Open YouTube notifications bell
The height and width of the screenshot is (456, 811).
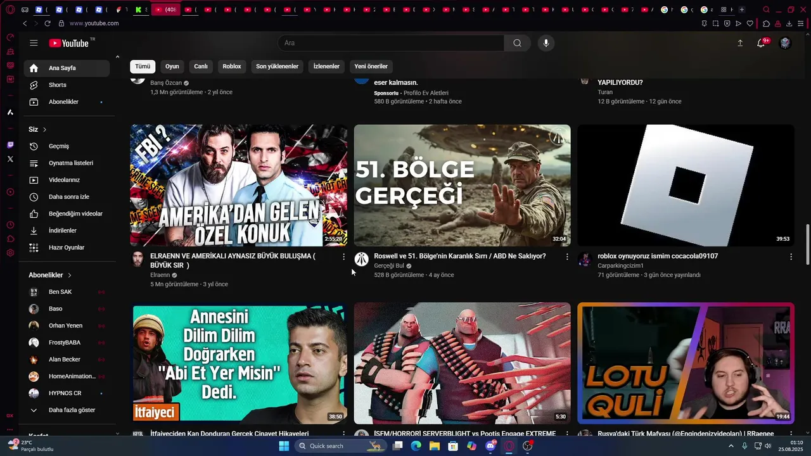click(x=761, y=43)
